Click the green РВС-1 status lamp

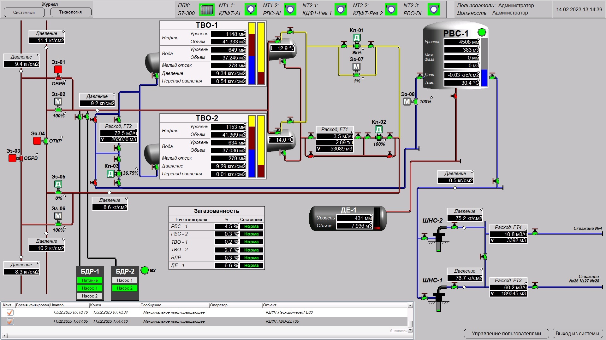482,32
